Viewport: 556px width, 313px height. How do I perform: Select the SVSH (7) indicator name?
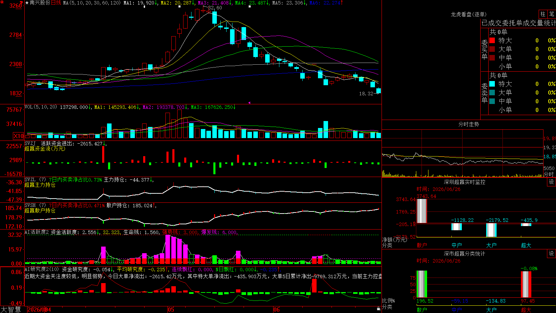coord(35,205)
